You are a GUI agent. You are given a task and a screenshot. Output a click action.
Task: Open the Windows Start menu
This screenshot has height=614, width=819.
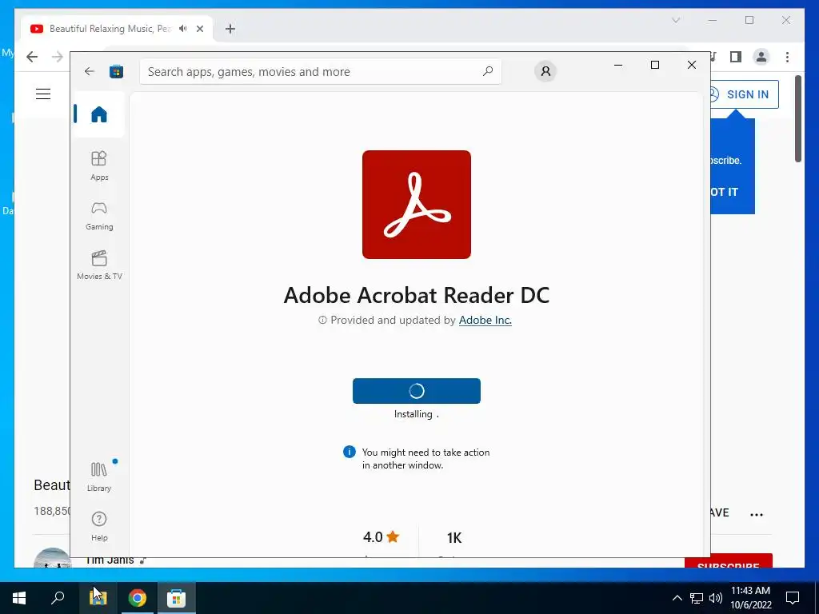pyautogui.click(x=19, y=598)
